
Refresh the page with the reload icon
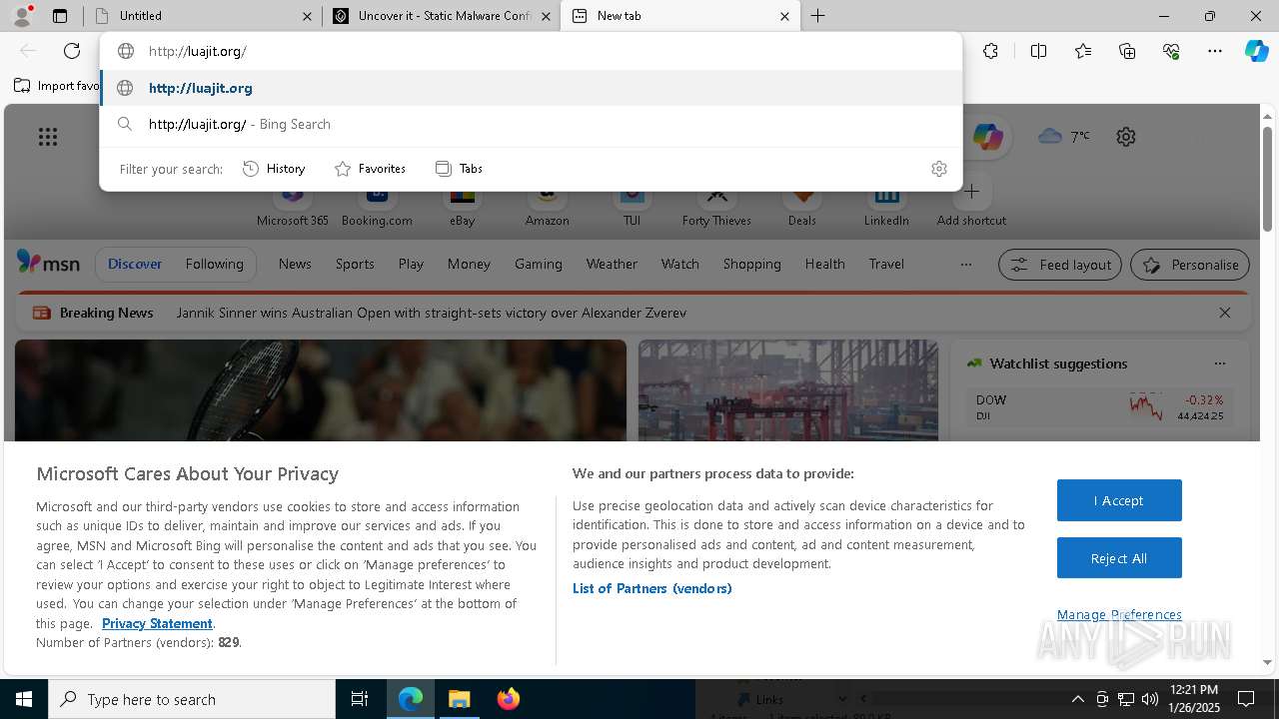(72, 51)
